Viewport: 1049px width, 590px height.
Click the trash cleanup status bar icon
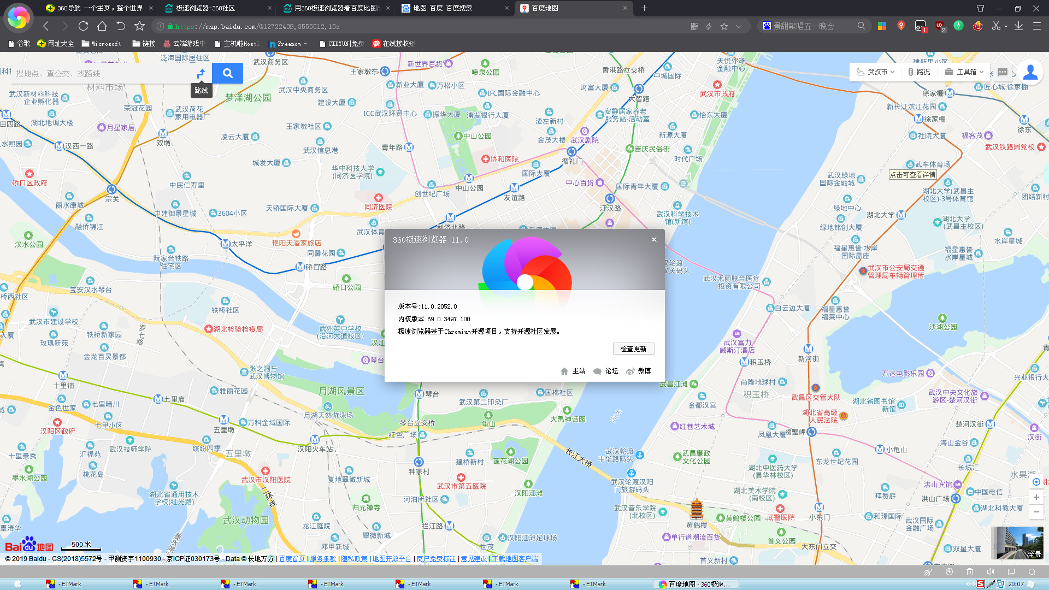tap(969, 572)
